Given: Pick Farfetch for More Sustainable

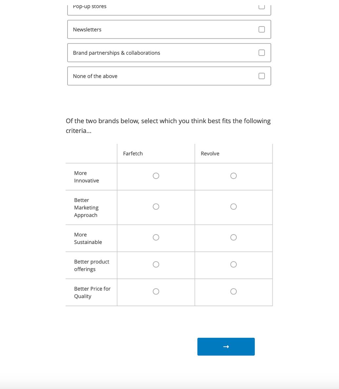Looking at the screenshot, I should [x=156, y=237].
